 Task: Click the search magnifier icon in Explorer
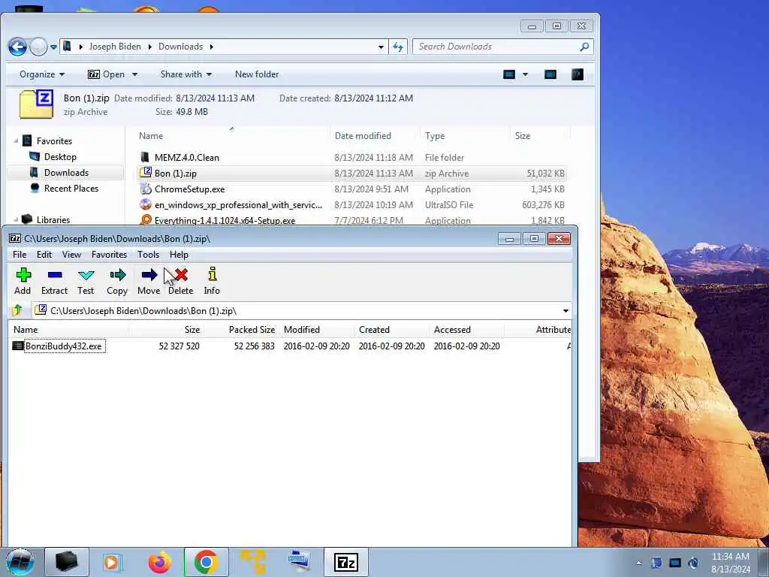pyautogui.click(x=584, y=47)
